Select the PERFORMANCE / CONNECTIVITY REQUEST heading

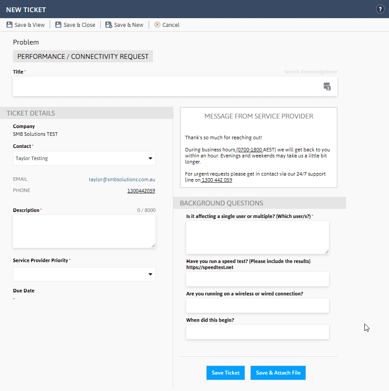click(83, 57)
